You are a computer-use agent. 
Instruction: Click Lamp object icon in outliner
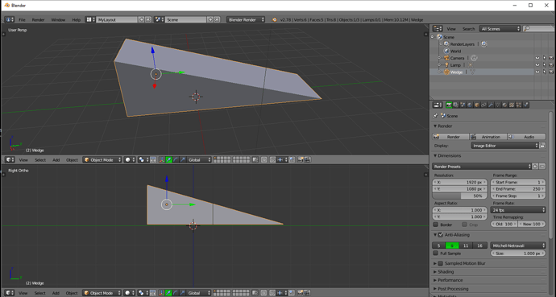tap(446, 65)
